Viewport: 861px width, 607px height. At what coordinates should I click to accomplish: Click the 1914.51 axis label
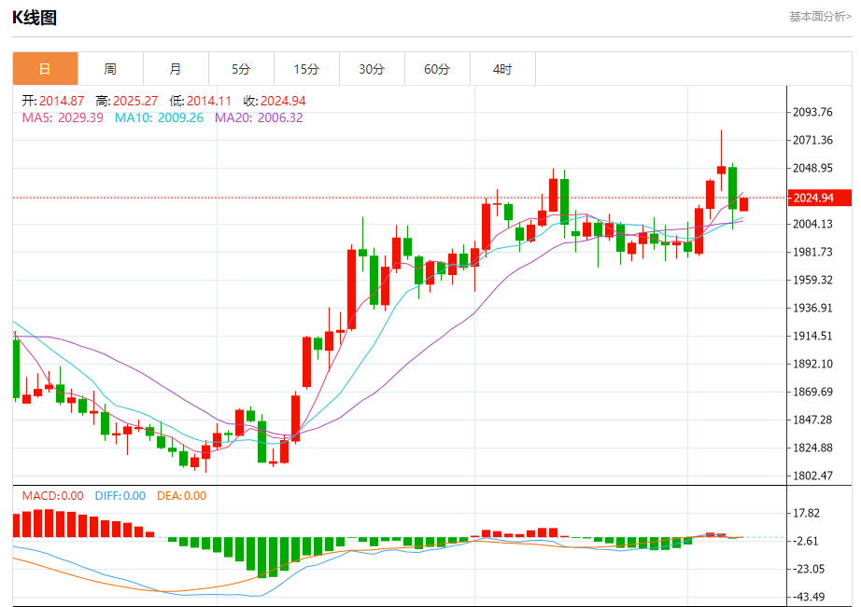(812, 336)
